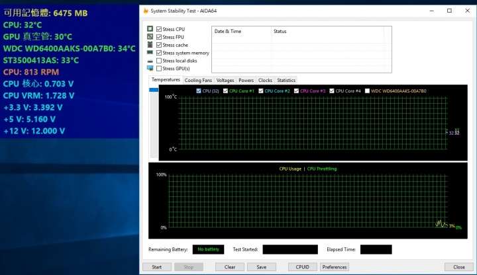This screenshot has width=477, height=275.
Task: Click the CPU: 813 RPM sensor line
Action: click(31, 72)
